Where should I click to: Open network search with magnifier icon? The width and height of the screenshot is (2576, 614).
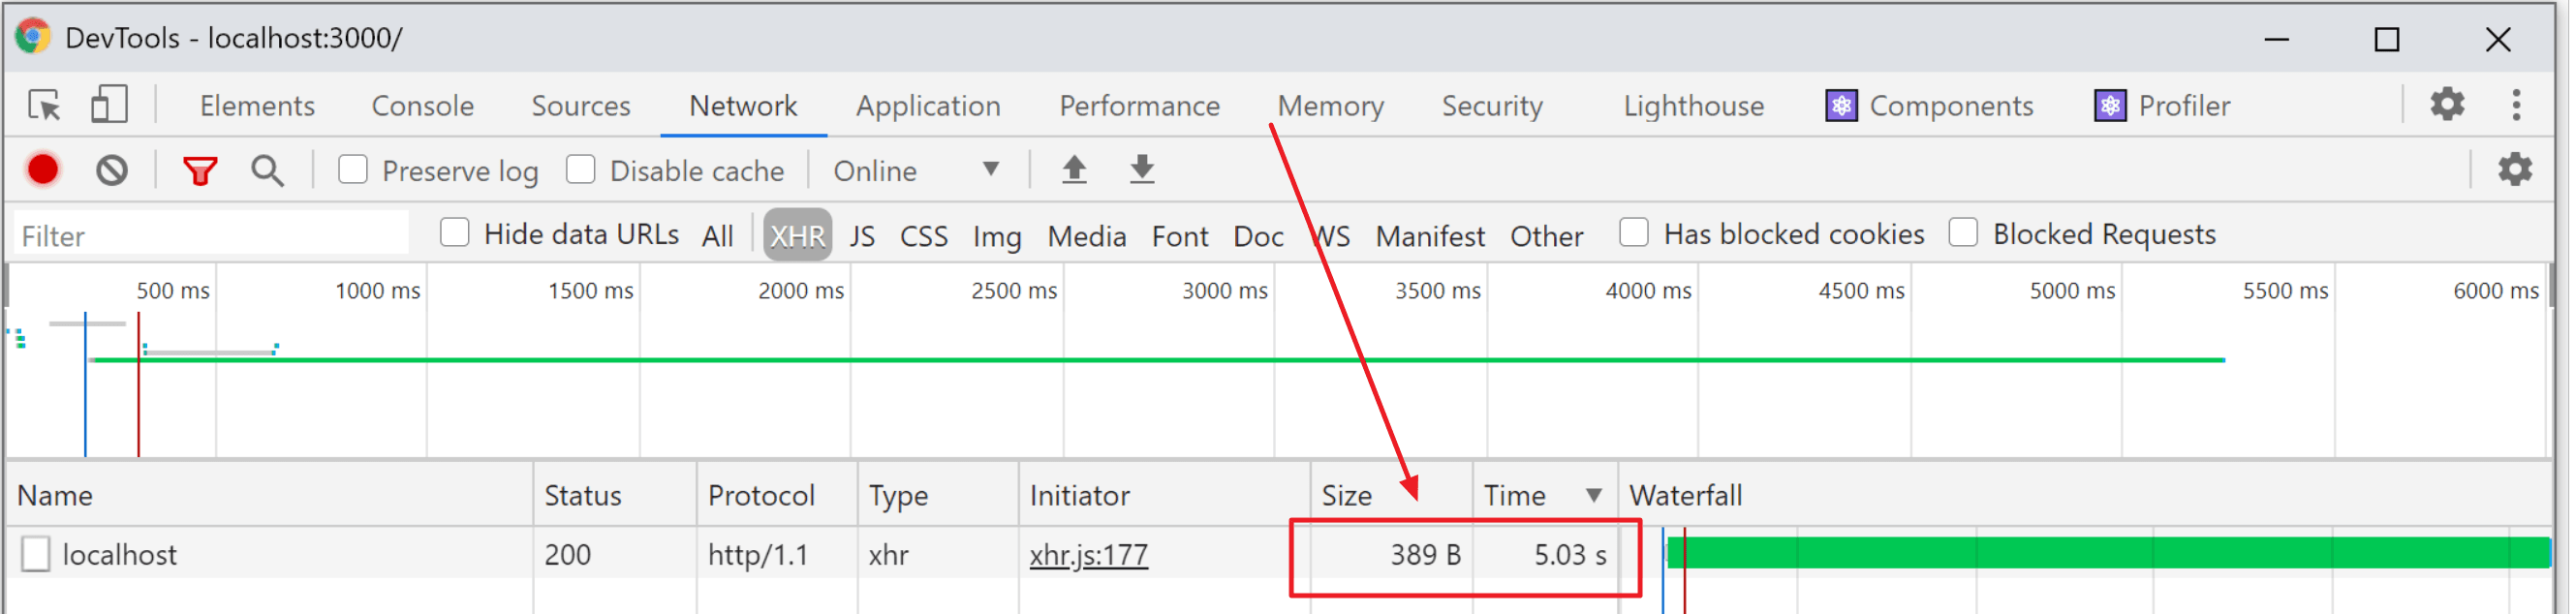(x=267, y=171)
